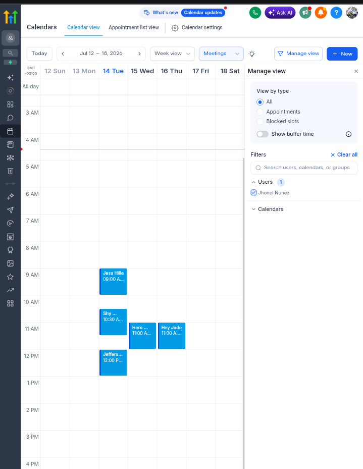
Task: Open the Week view dropdown
Action: click(172, 54)
